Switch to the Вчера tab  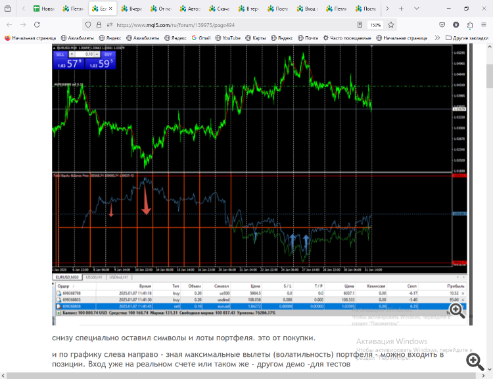tap(131, 9)
